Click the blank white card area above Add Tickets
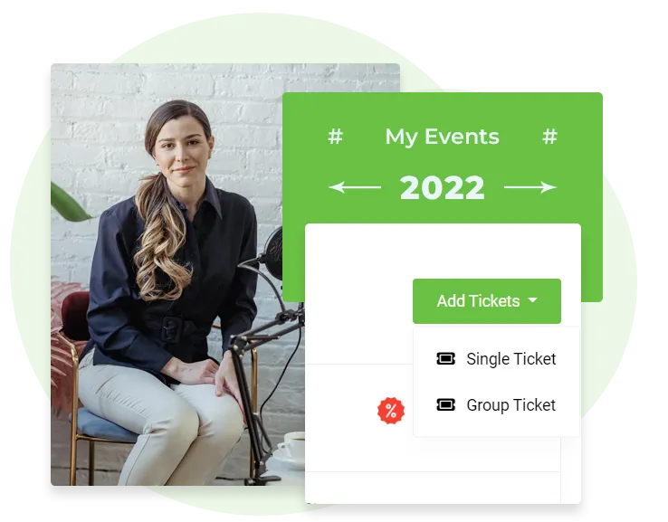Viewport: 668px width, 522px height. [x=443, y=251]
